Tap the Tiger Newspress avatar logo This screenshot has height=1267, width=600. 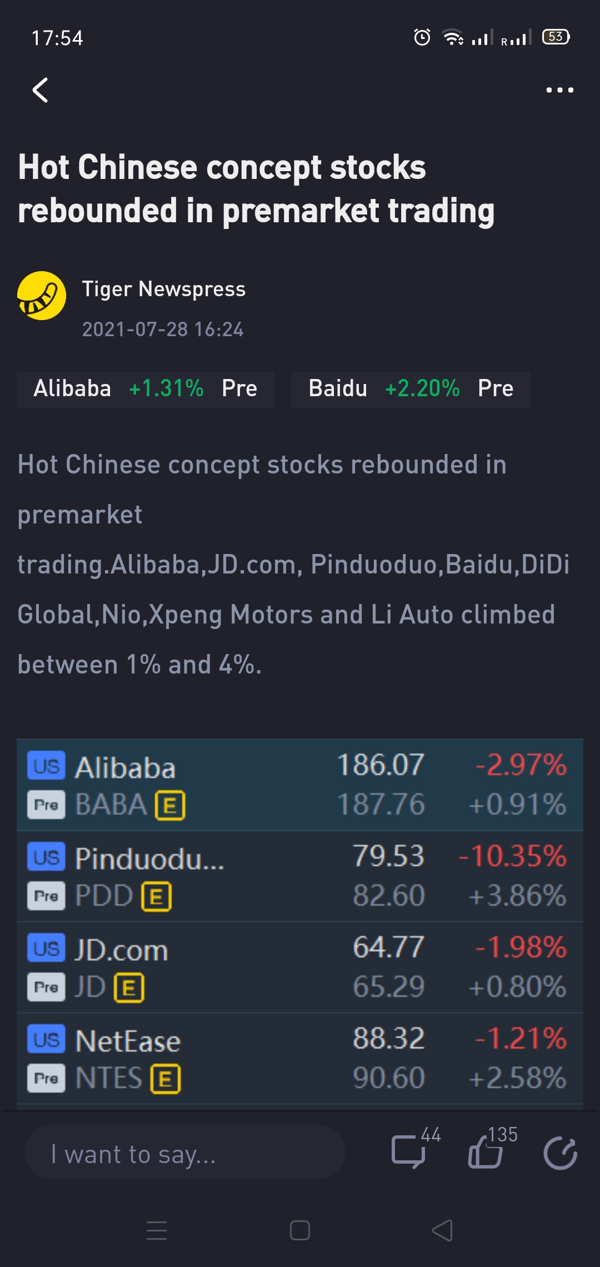point(42,296)
